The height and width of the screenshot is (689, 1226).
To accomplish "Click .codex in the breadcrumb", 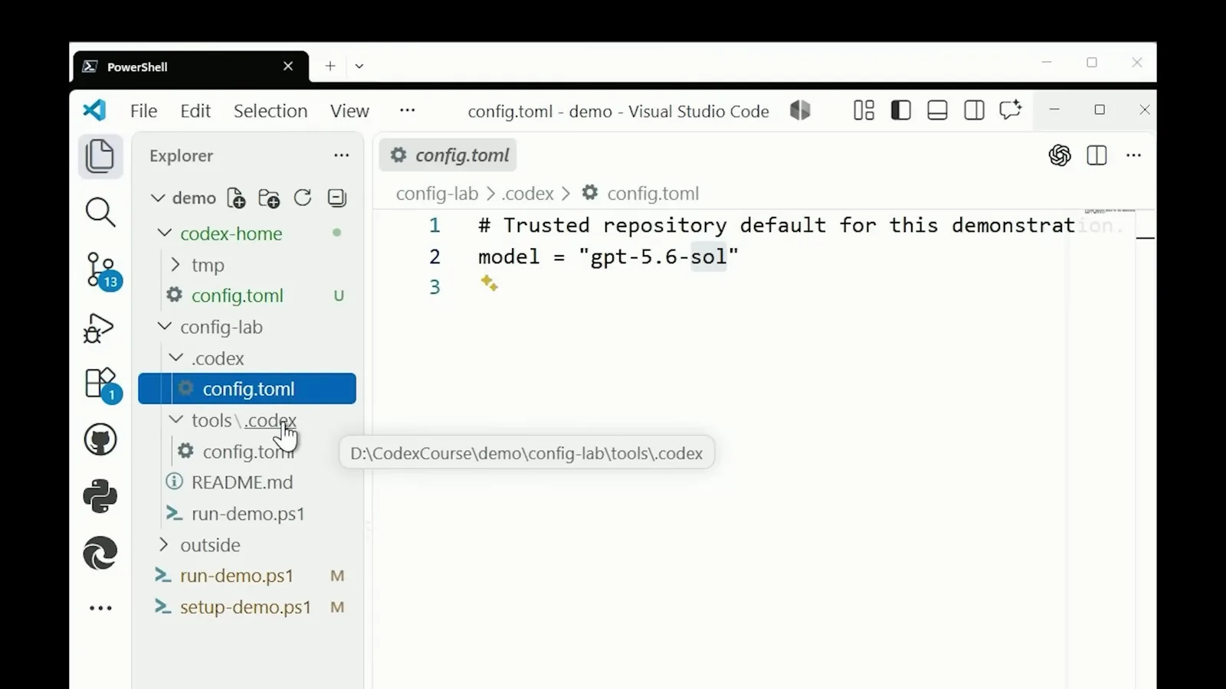I will coord(527,194).
